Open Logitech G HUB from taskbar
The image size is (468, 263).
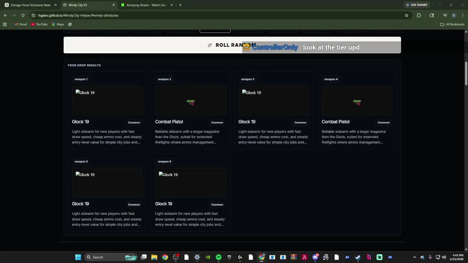[x=240, y=257]
